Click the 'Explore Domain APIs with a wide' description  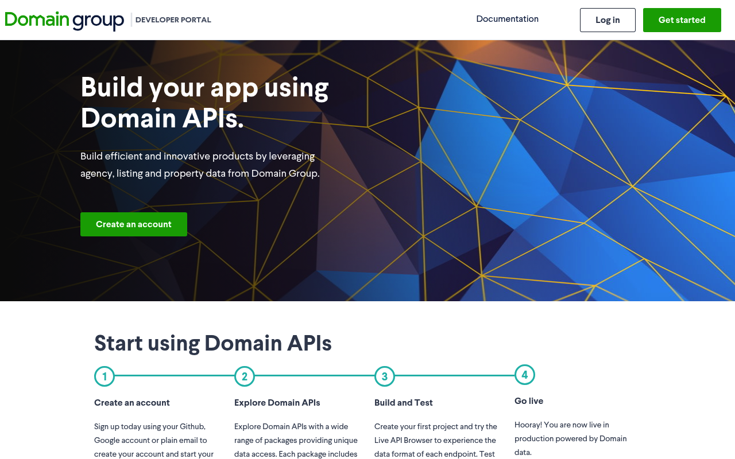point(296,440)
